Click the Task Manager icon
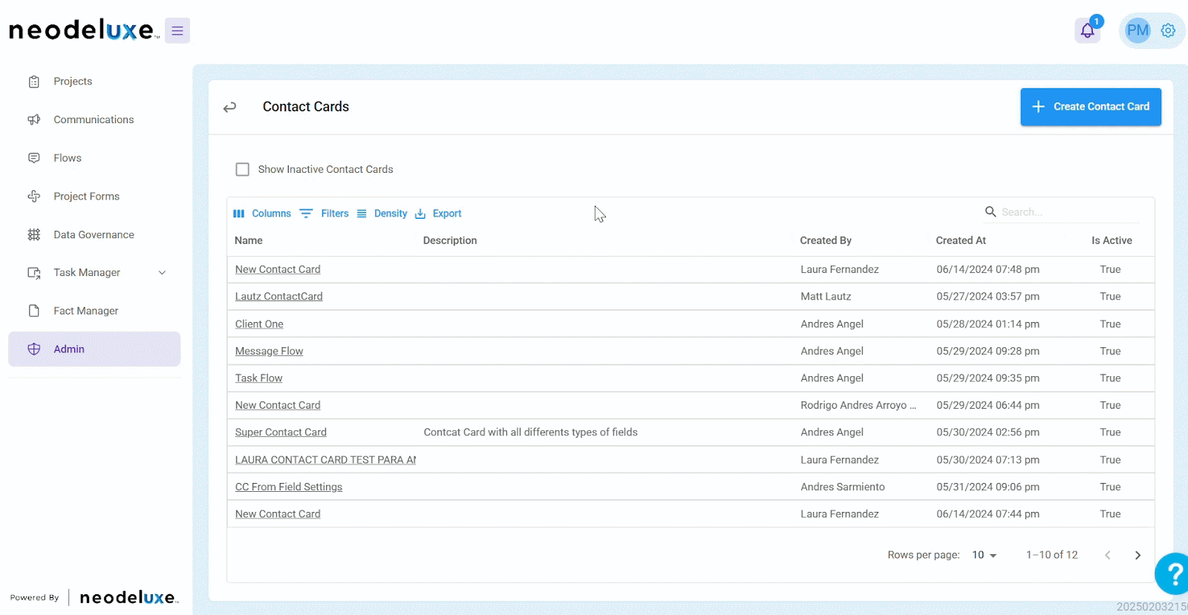The height and width of the screenshot is (615, 1188). tap(34, 273)
